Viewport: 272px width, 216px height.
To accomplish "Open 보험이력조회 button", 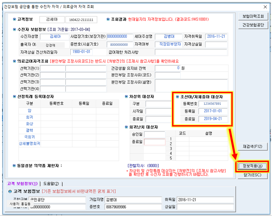I will point(253,16).
